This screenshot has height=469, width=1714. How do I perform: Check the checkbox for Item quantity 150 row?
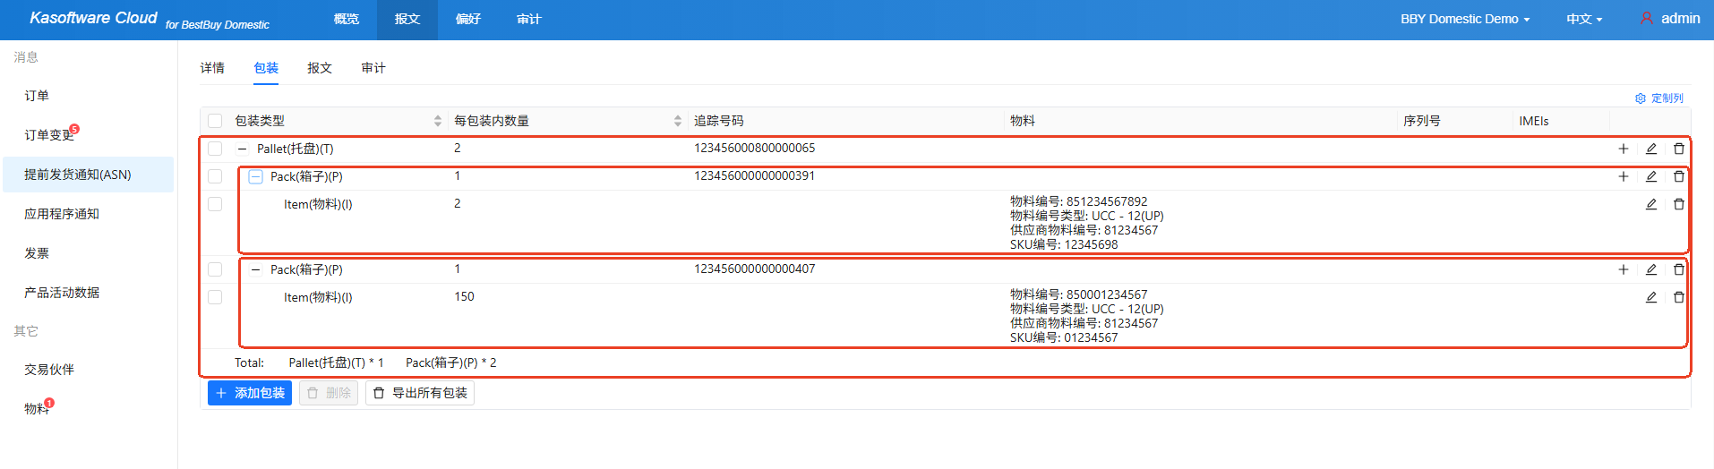pos(215,297)
